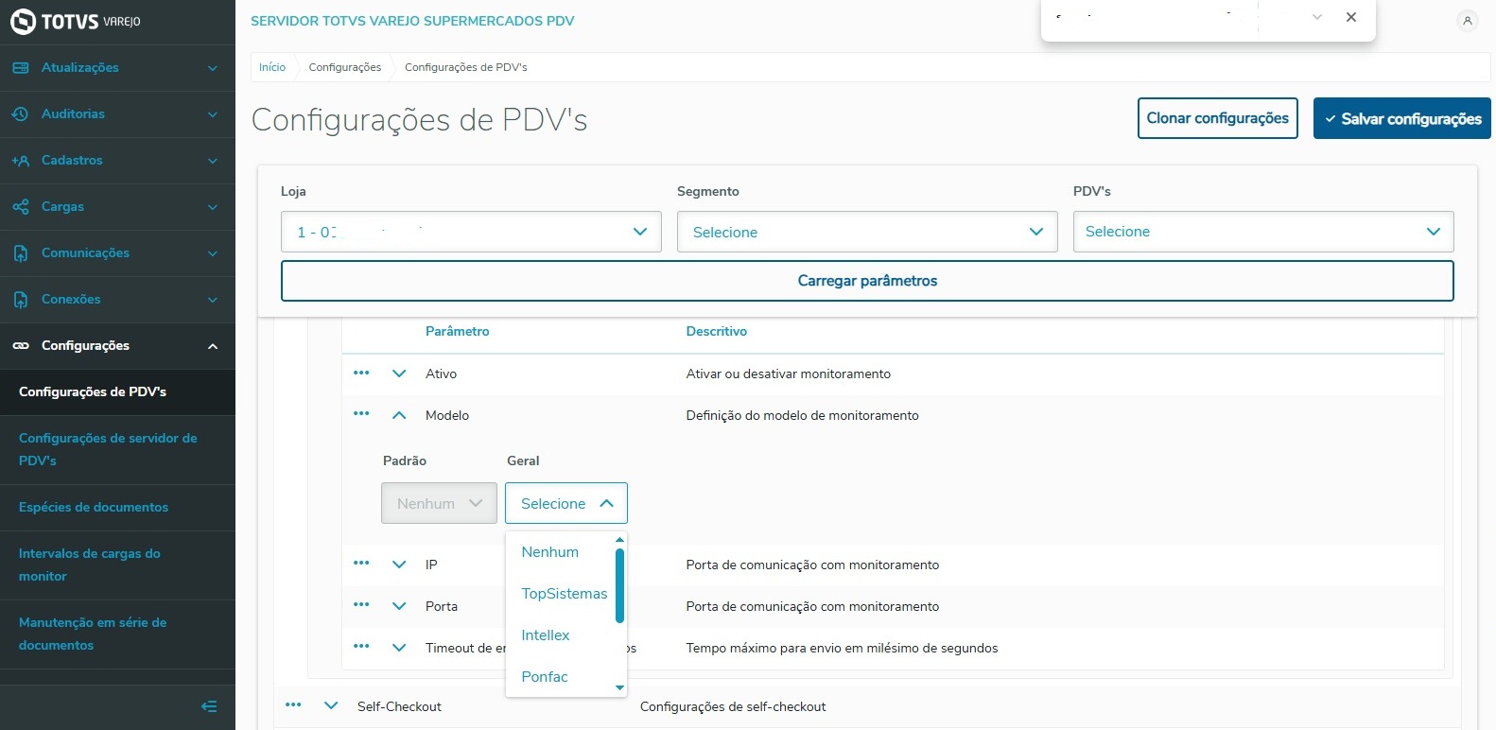Expand the notification popup chevron
Image resolution: width=1496 pixels, height=730 pixels.
coord(1317,17)
